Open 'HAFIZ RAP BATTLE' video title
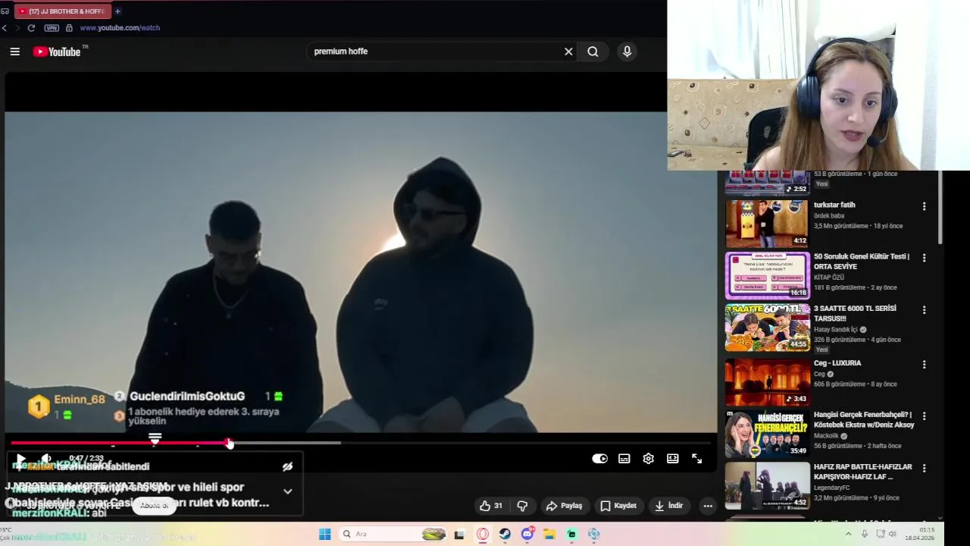Screen dimensions: 970x546 862,472
